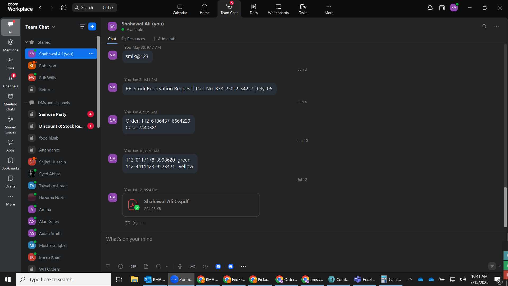Viewport: 508px width, 286px height.
Task: Open the Resources tab
Action: pos(133,39)
